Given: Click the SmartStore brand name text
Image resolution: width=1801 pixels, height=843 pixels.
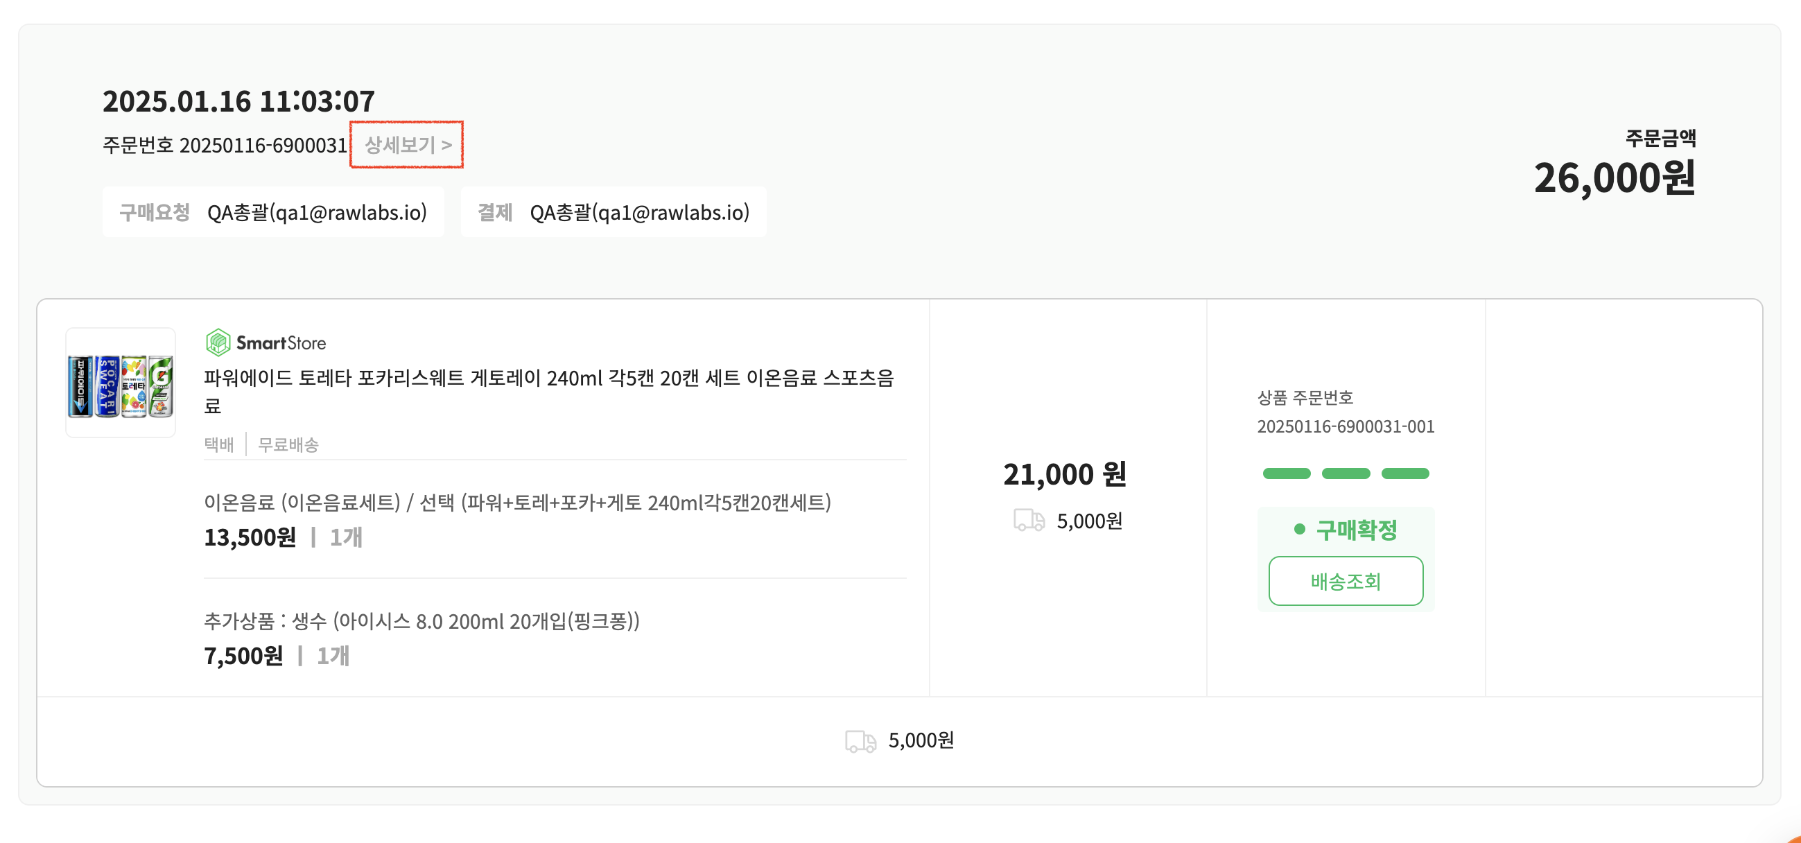Looking at the screenshot, I should (281, 343).
